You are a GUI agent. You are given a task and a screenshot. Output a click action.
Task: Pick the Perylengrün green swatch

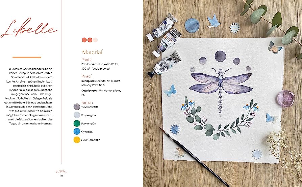(x=77, y=123)
